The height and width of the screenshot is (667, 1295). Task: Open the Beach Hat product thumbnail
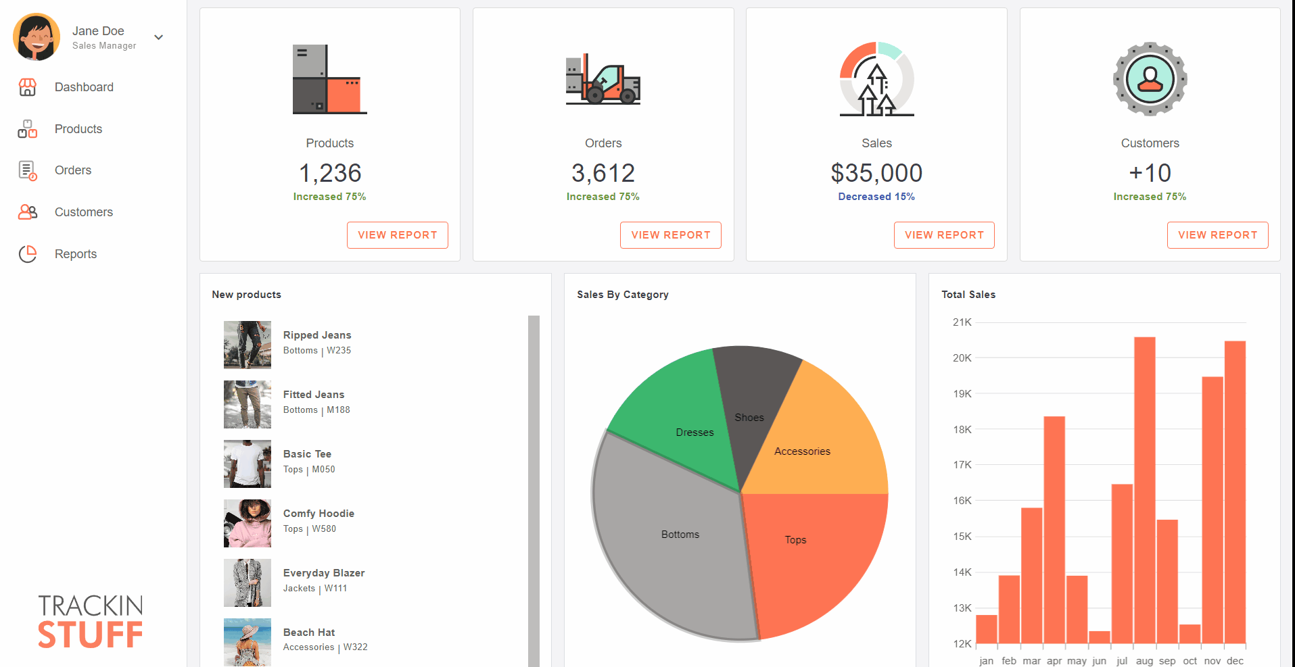[x=248, y=642]
